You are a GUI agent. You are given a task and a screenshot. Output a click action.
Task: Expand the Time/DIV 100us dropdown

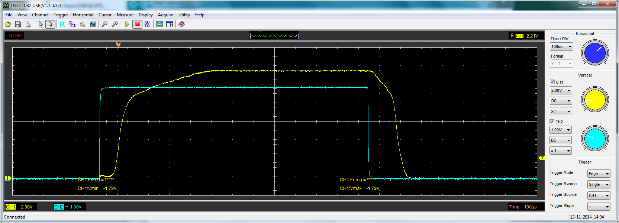click(x=561, y=46)
